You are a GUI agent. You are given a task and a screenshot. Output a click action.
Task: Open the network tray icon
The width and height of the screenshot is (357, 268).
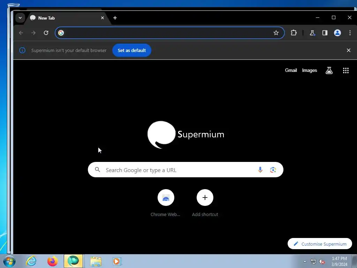point(313,262)
